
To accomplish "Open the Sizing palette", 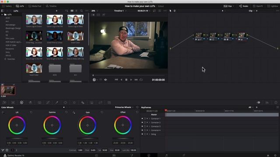I will tap(100, 102).
